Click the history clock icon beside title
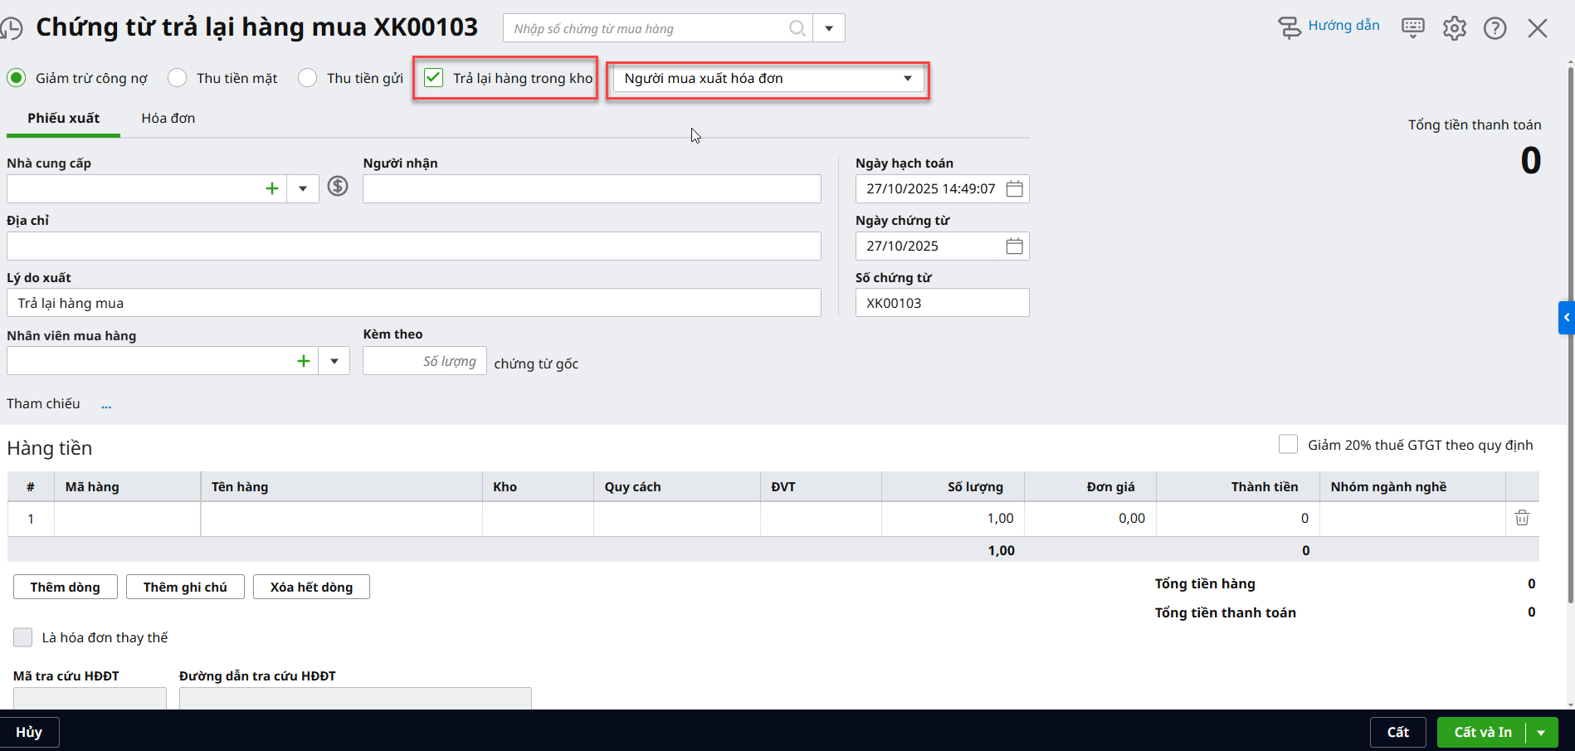 (x=11, y=28)
